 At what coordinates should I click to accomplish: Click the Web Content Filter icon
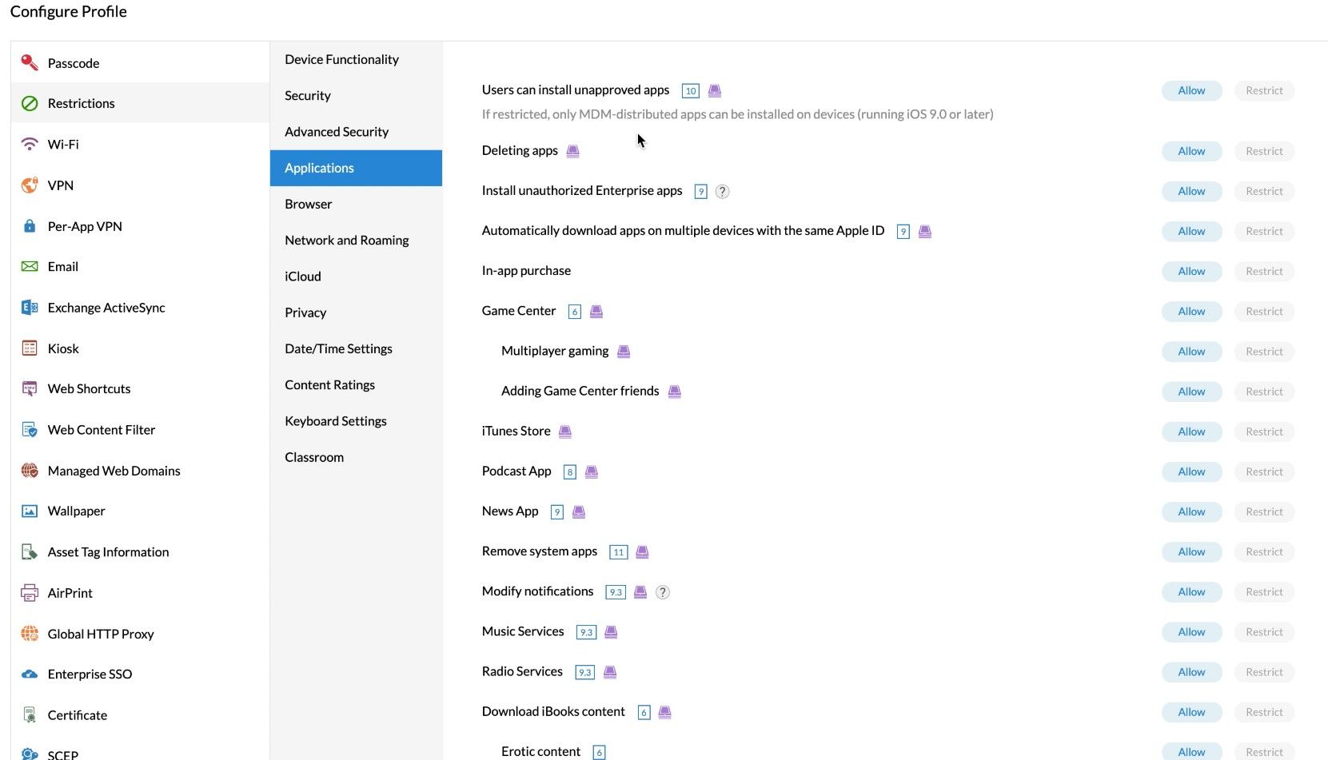(30, 429)
